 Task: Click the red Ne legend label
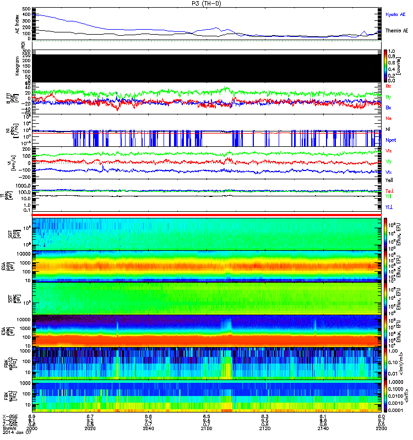tap(389, 118)
